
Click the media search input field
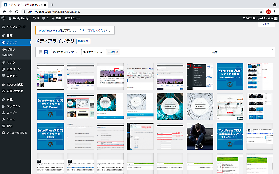(246, 52)
